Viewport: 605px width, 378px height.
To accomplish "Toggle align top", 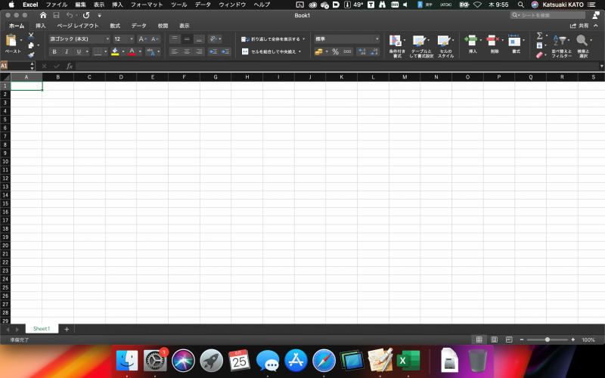I will [175, 39].
